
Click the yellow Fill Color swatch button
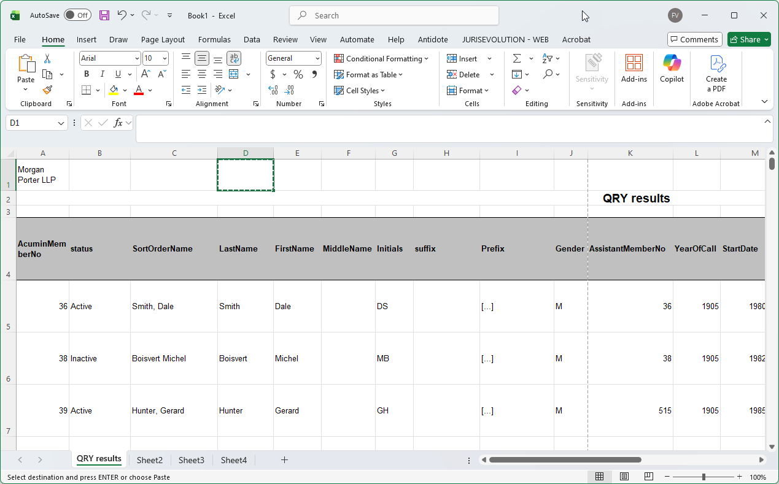point(114,90)
